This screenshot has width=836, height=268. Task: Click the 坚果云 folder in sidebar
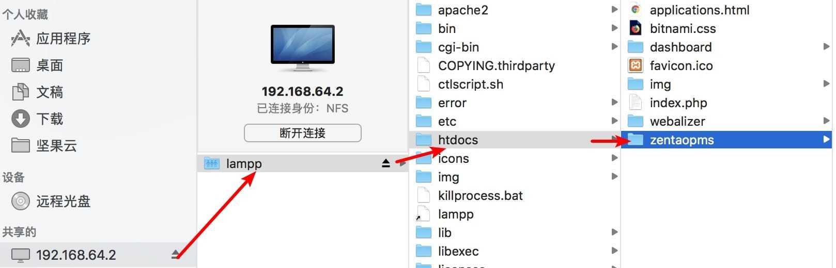click(44, 146)
